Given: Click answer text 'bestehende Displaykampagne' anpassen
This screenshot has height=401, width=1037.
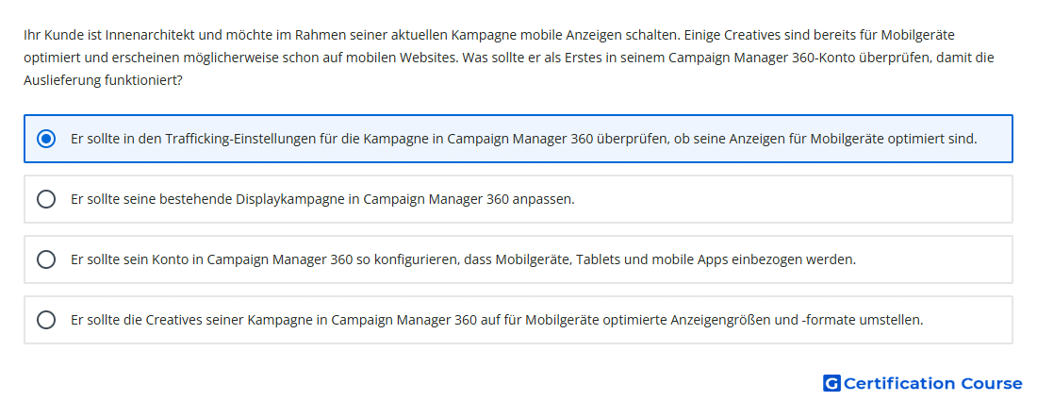Looking at the screenshot, I should click(322, 199).
